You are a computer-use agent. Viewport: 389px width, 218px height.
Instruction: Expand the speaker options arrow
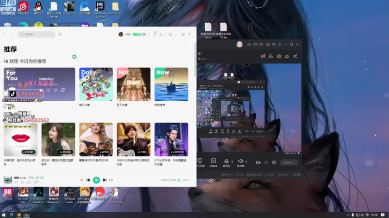click(246, 162)
